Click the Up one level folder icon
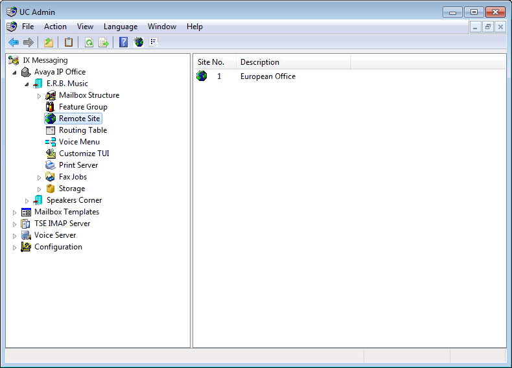 click(49, 42)
